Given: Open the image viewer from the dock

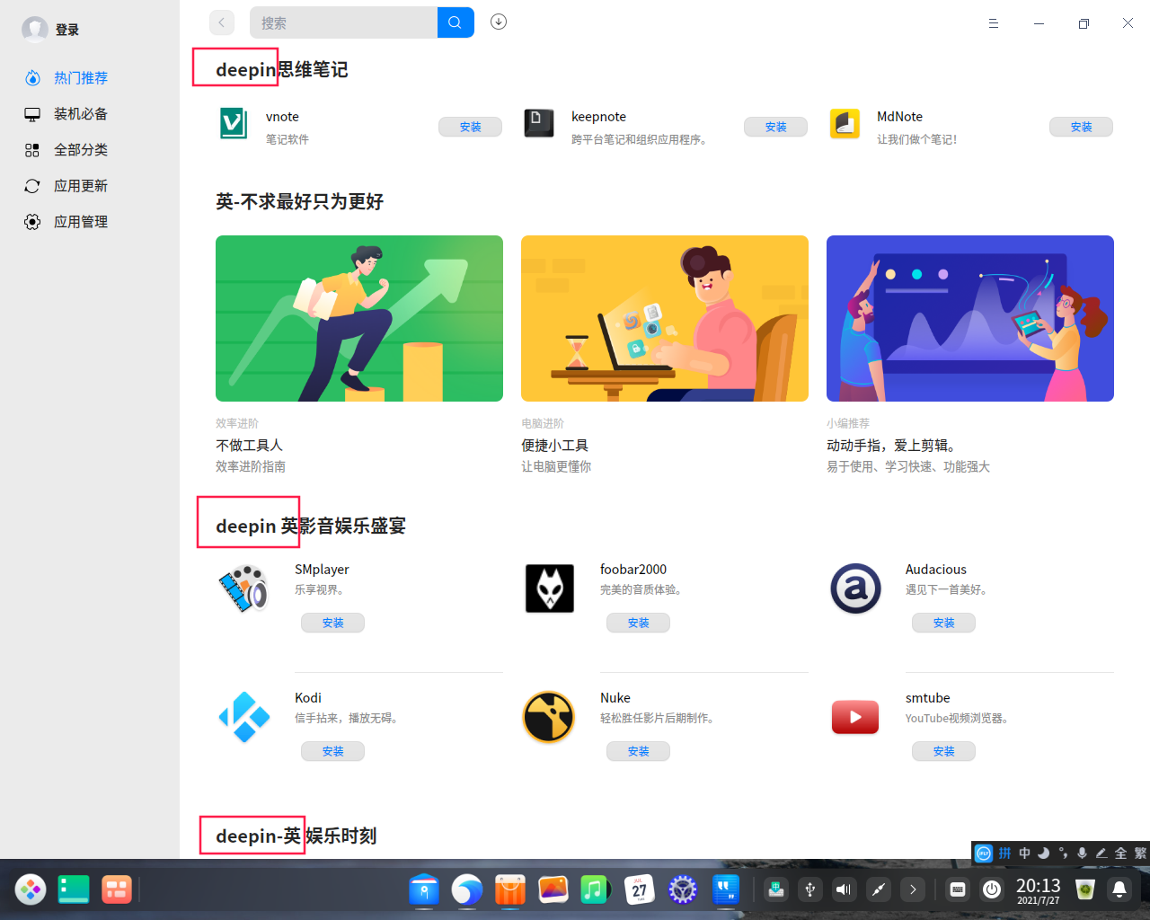Looking at the screenshot, I should tap(553, 889).
